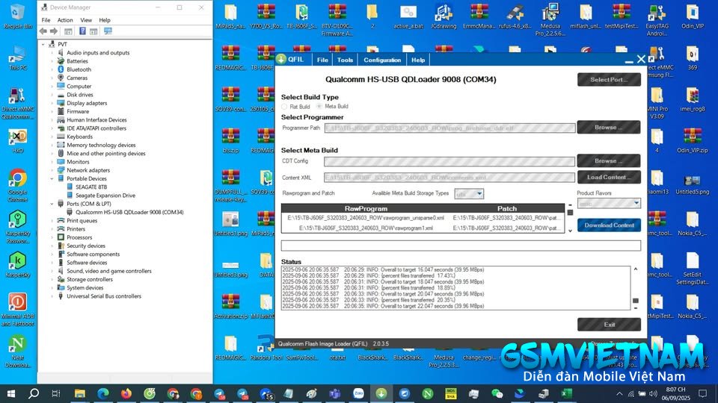
Task: Open the Odin_VIP desktop icon
Action: pos(693,16)
